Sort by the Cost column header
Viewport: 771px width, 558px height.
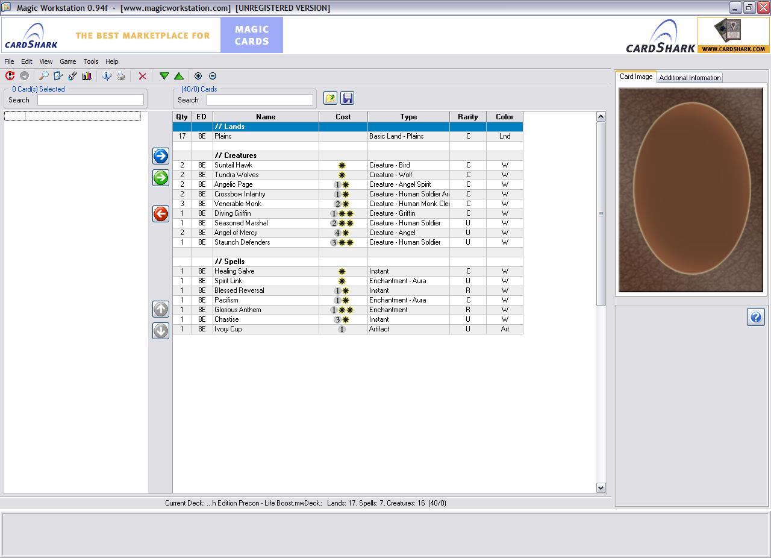click(343, 117)
